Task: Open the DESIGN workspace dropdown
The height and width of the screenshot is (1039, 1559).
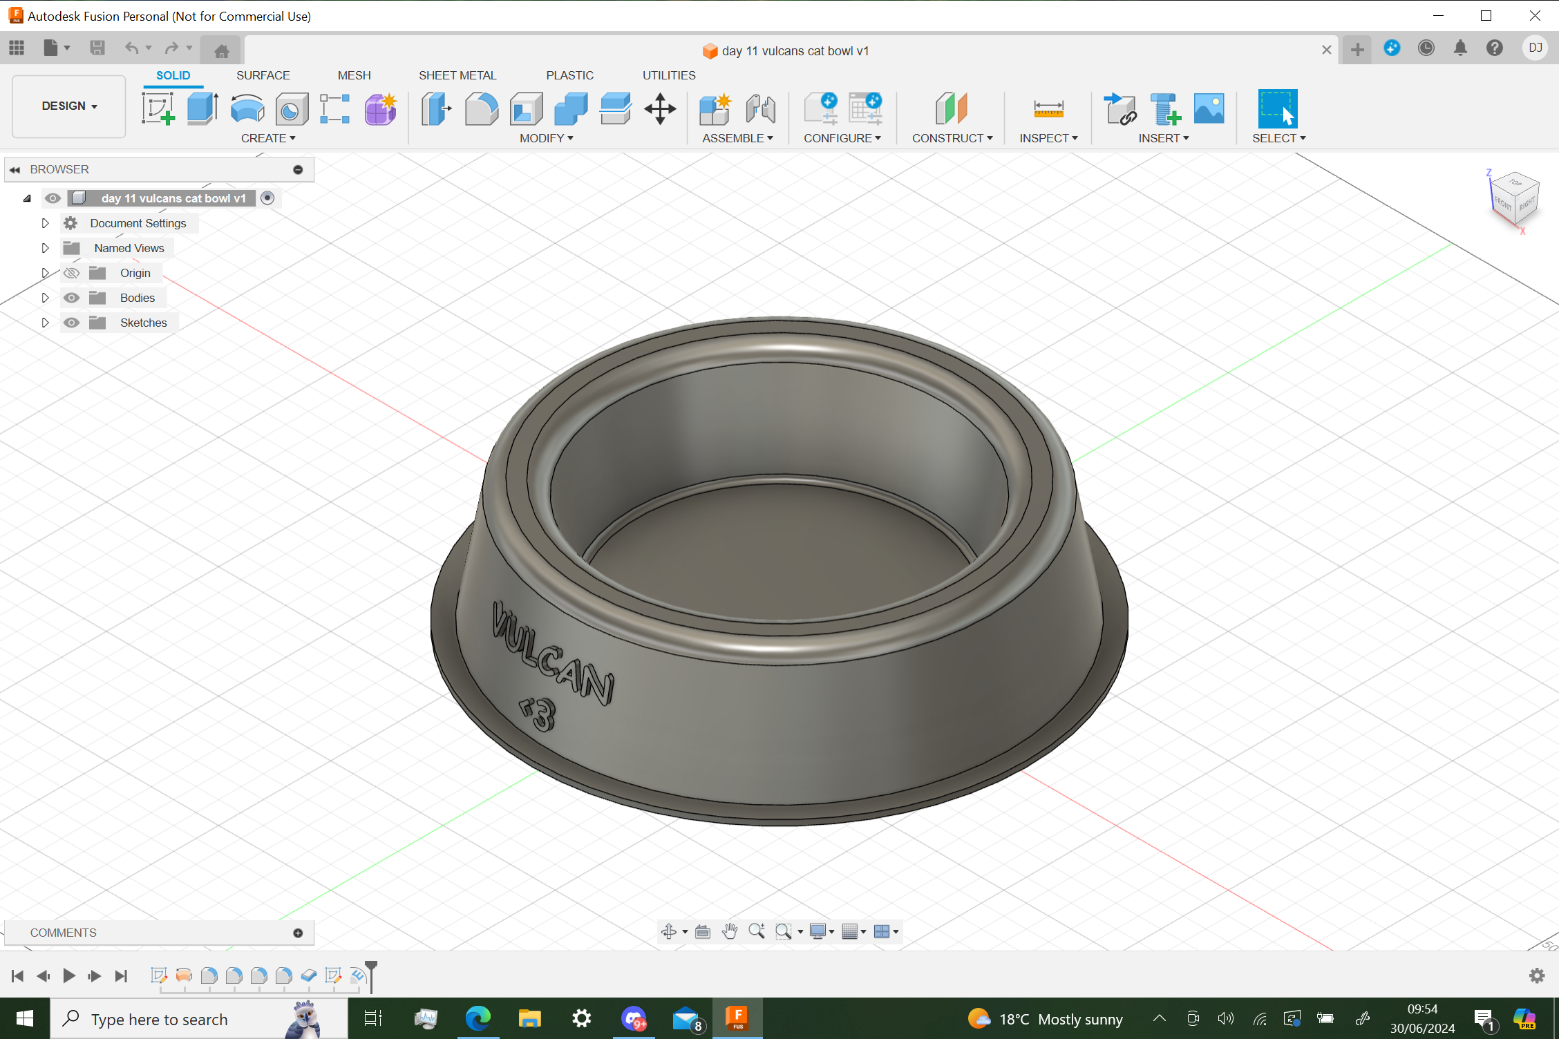Action: pos(69,106)
